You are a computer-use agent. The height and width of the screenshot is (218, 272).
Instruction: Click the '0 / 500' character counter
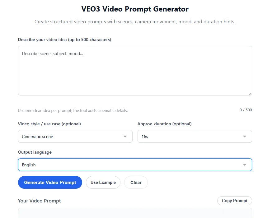point(246,110)
